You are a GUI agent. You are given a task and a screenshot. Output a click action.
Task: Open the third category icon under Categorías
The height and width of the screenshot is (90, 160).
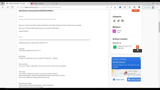pyautogui.click(x=122, y=21)
